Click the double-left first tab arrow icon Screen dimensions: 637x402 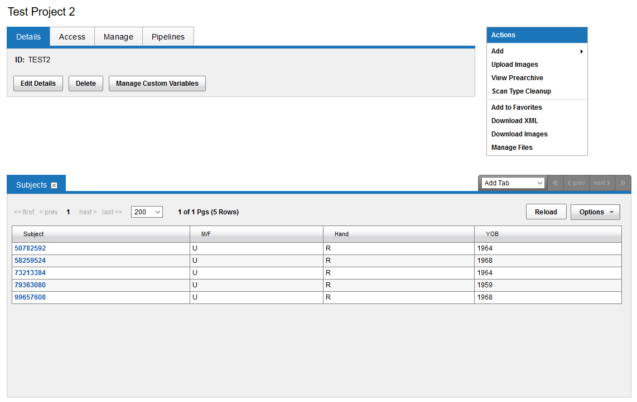(x=555, y=183)
